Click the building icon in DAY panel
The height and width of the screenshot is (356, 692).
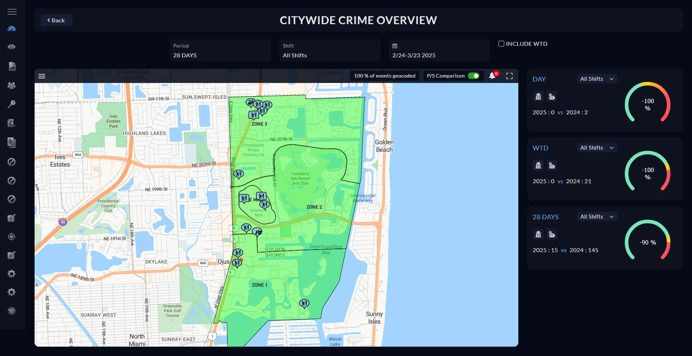538,97
